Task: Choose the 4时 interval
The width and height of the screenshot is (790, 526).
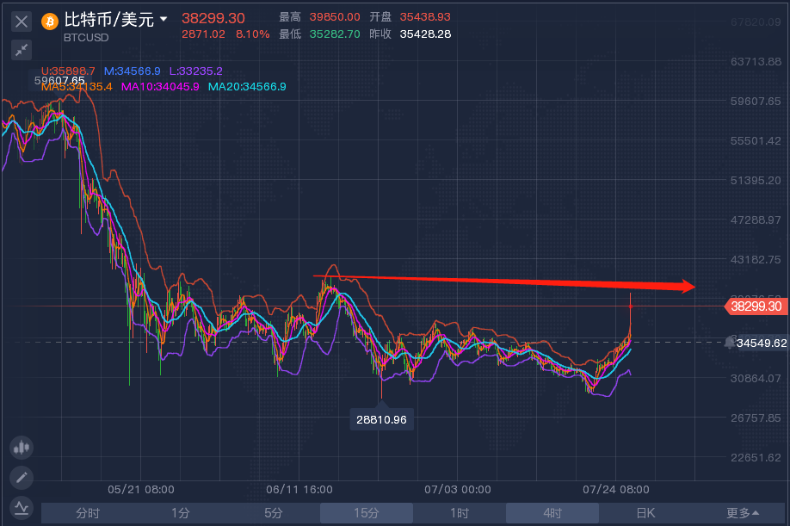Action: tap(552, 513)
